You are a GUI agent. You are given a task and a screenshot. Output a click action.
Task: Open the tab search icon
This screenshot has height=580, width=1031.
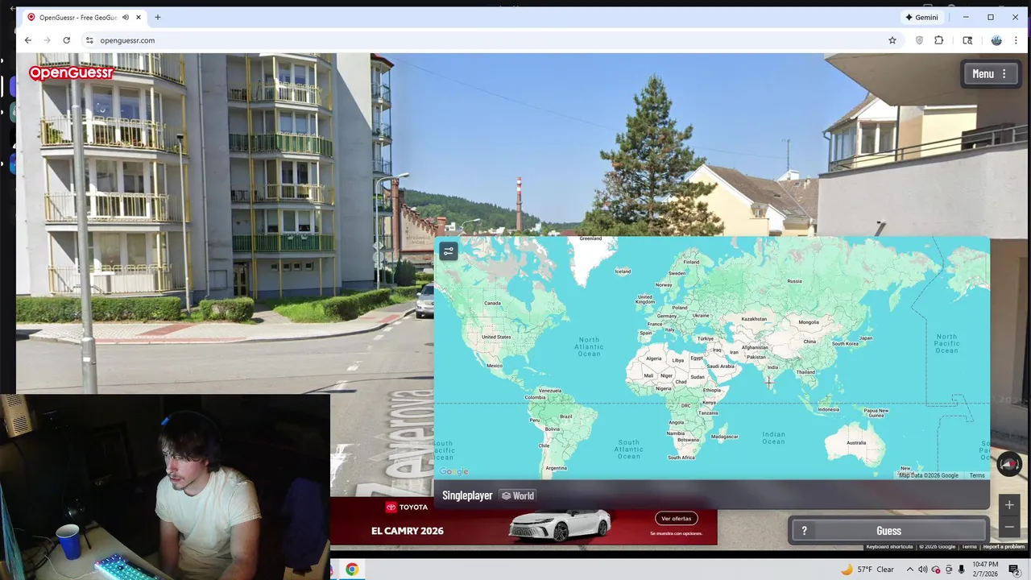967,40
